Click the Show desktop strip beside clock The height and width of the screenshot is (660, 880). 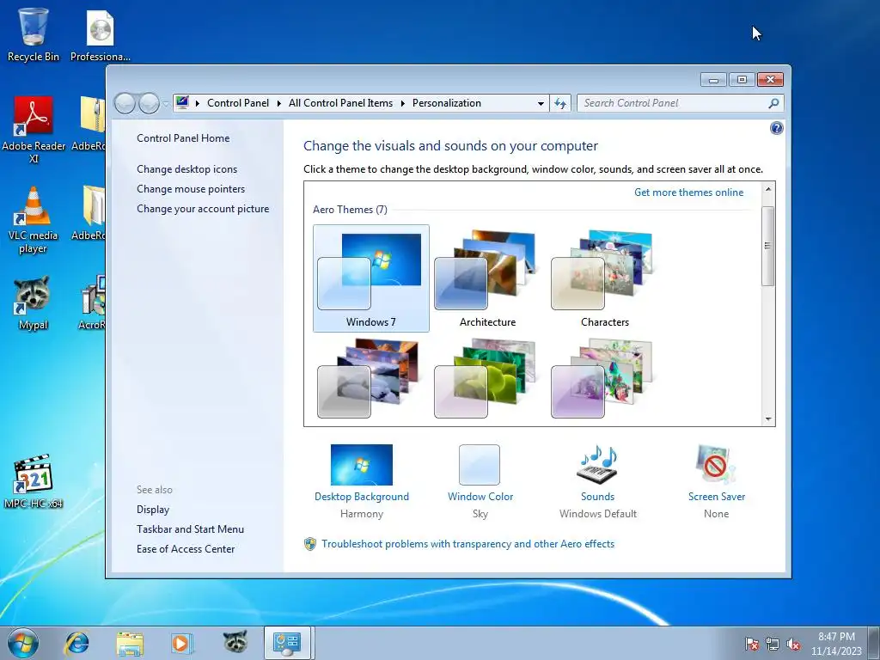[x=874, y=644]
